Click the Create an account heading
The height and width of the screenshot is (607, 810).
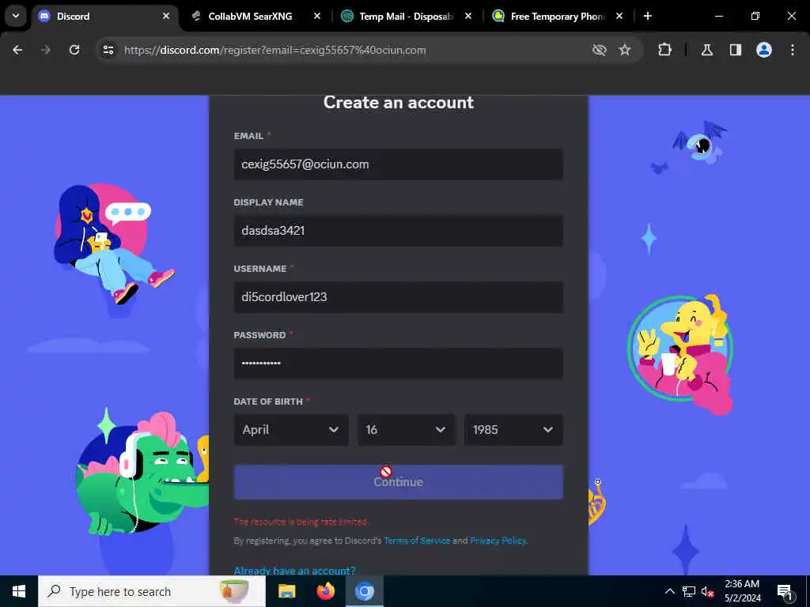[399, 102]
